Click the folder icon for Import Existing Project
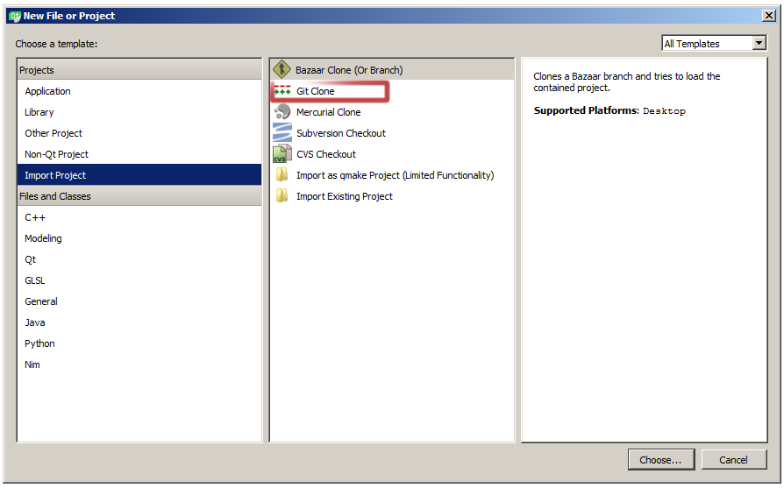Viewport: 784px width, 488px height. 282,195
